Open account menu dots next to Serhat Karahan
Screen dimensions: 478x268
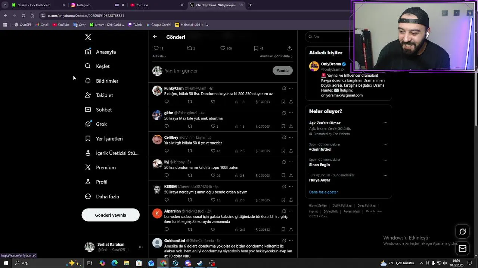point(141,247)
